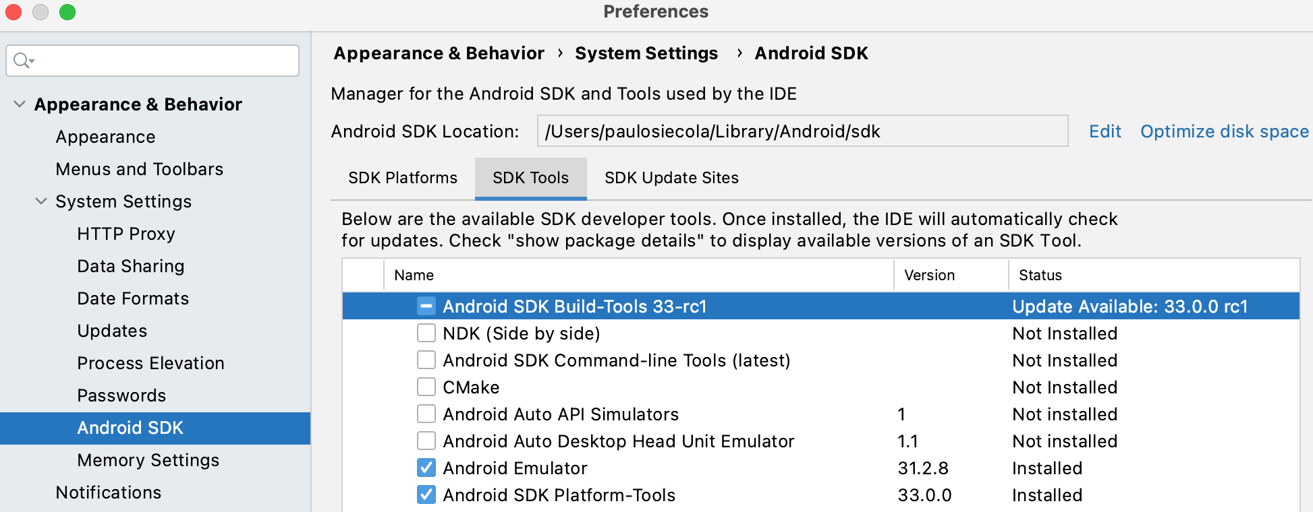Collapse the Appearance & Behavior section

[x=20, y=104]
